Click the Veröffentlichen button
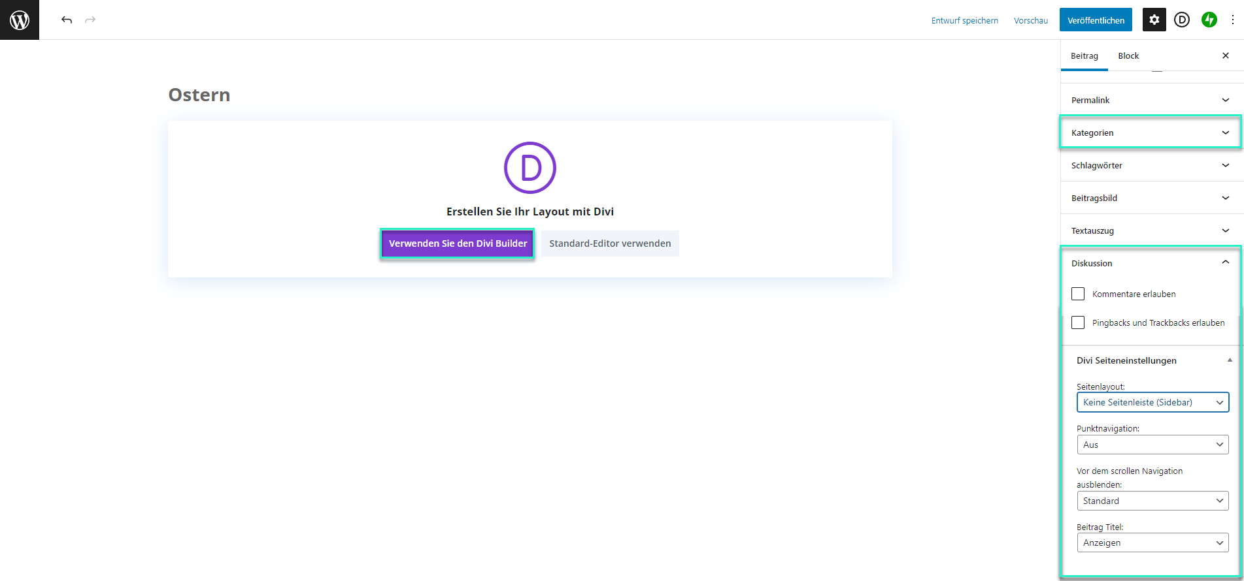Screen dimensions: 1244x581 pyautogui.click(x=1096, y=20)
